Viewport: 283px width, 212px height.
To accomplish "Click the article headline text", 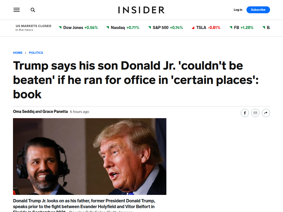I will [136, 80].
